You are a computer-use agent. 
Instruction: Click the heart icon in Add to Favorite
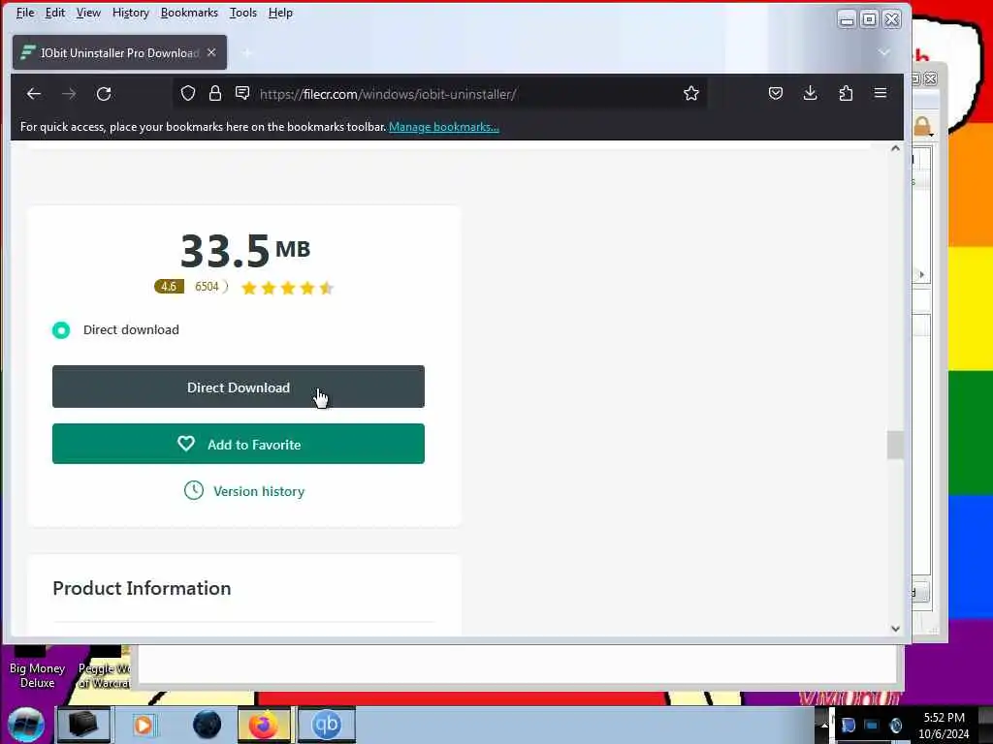186,444
